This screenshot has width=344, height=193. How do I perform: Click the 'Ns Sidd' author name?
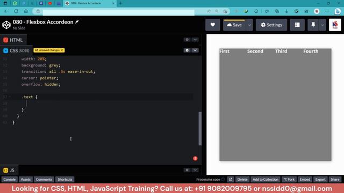19,28
